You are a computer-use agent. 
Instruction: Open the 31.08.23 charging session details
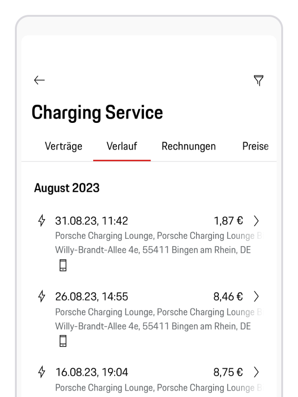[91, 221]
